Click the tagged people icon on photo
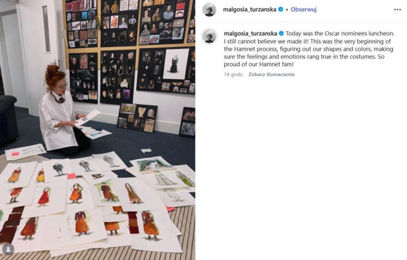407x260 pixels. tap(8, 249)
